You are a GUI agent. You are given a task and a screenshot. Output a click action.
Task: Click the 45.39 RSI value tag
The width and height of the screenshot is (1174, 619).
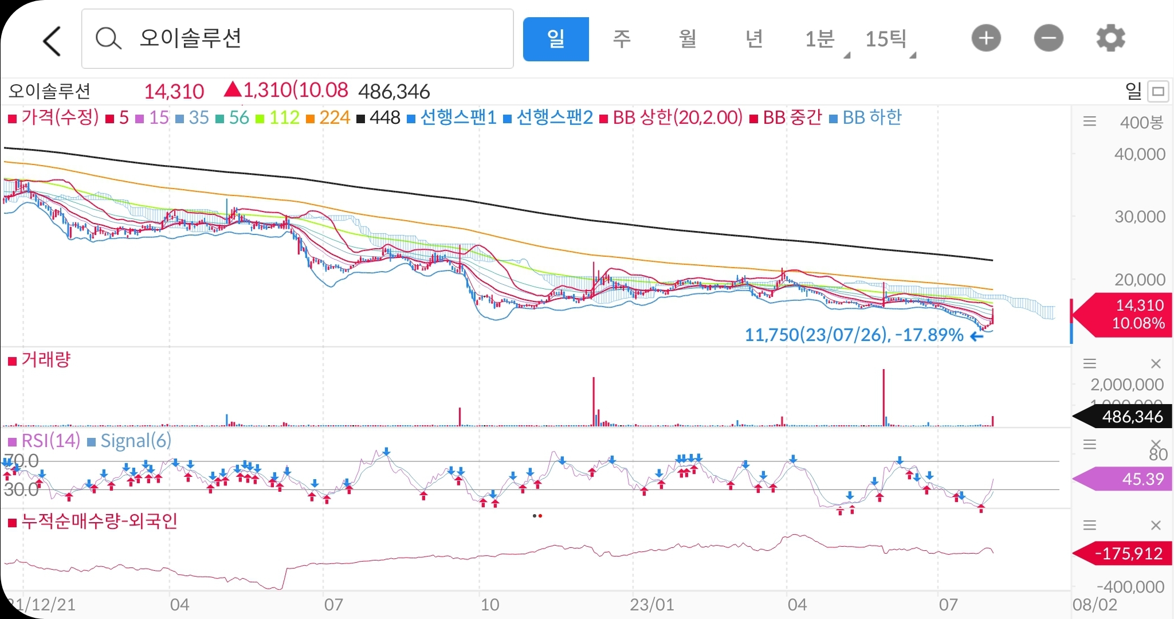pos(1122,479)
